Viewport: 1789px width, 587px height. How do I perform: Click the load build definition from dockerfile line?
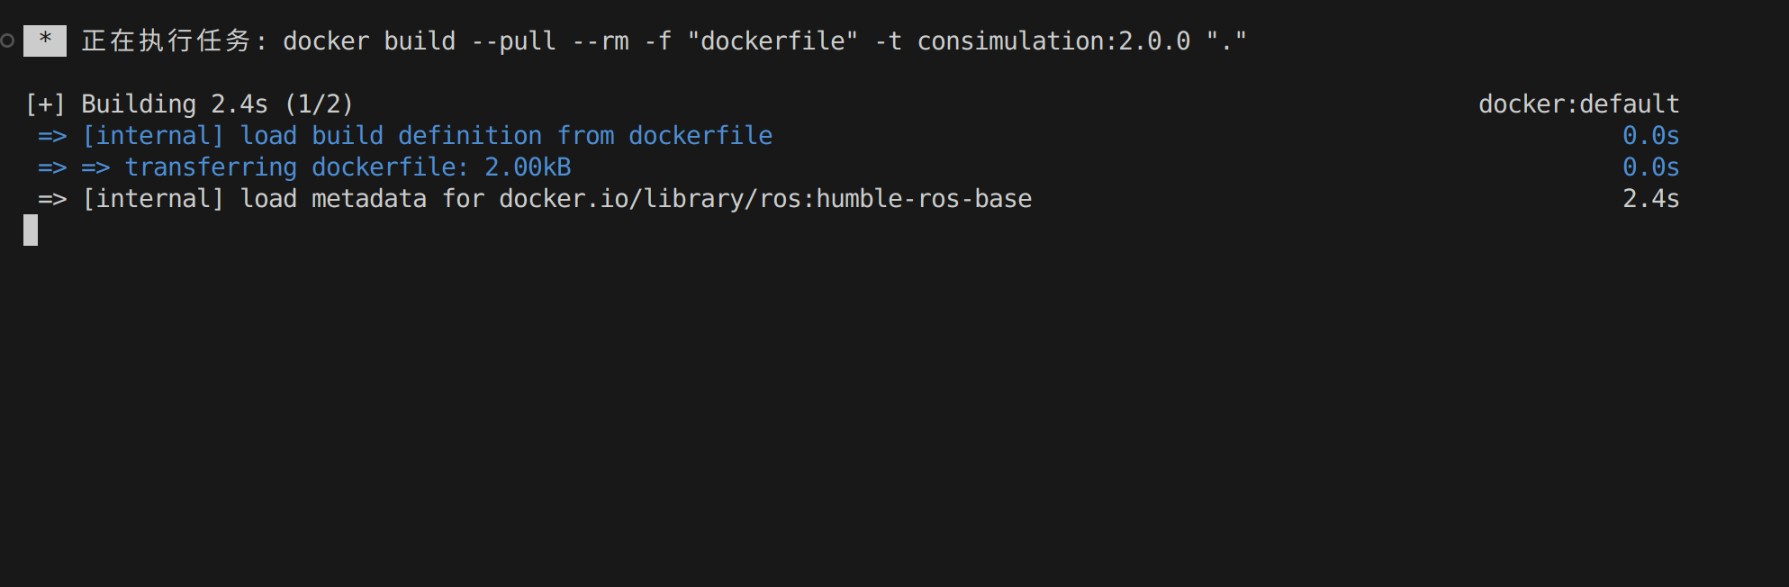click(428, 136)
